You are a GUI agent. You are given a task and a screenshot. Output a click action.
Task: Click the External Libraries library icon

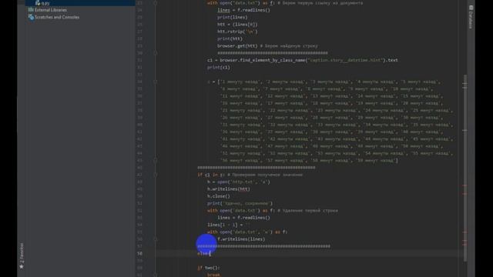pyautogui.click(x=31, y=10)
